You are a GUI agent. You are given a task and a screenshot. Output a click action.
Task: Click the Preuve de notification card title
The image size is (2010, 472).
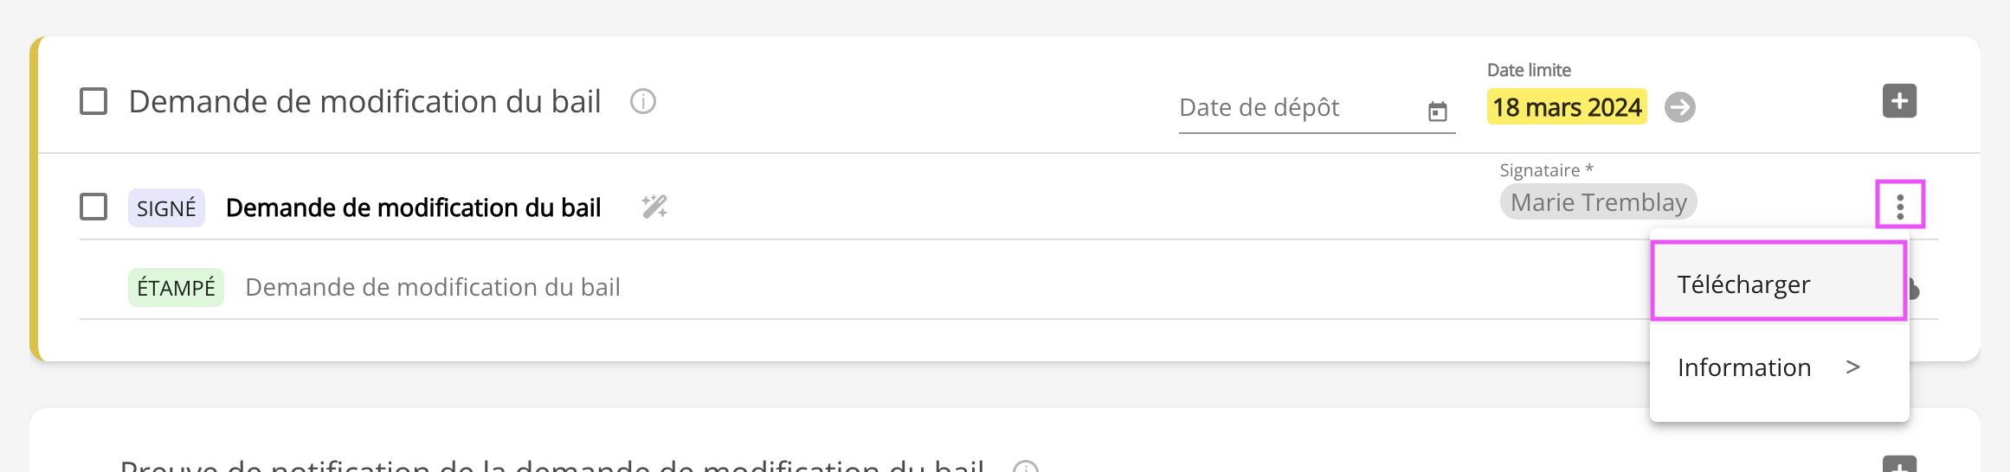[x=551, y=464]
